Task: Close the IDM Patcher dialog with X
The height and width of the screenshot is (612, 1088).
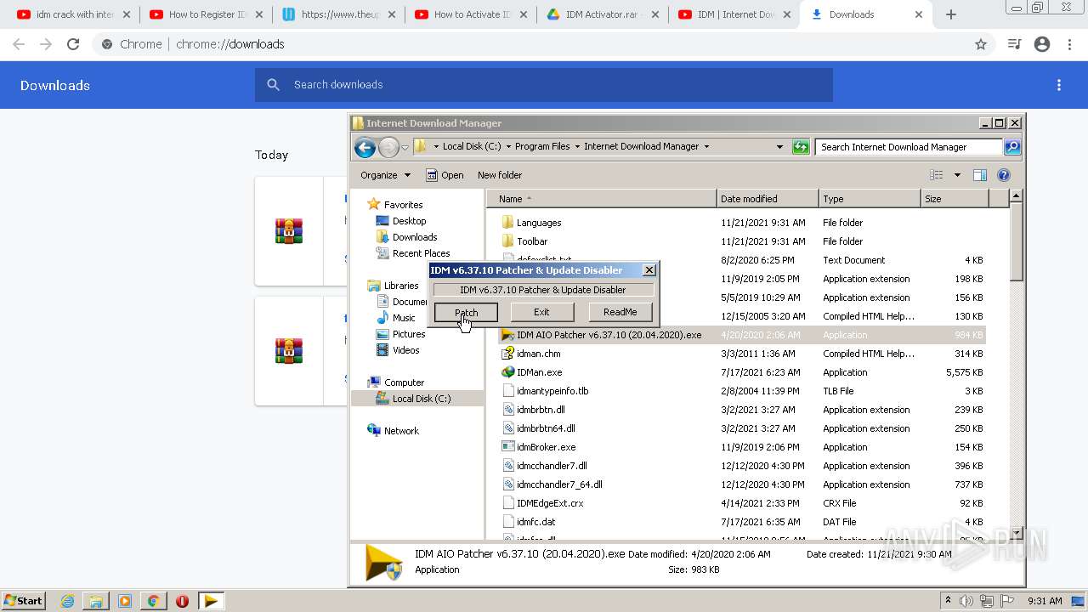Action: (x=649, y=270)
